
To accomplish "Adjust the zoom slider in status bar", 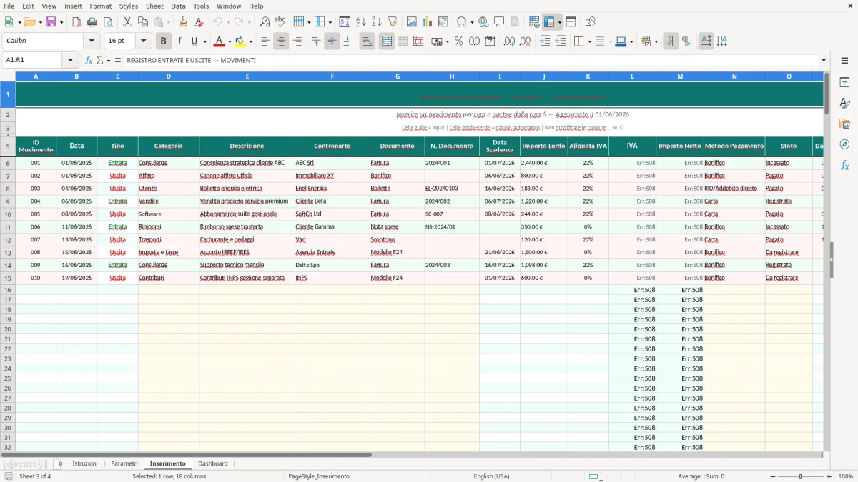I will click(801, 476).
